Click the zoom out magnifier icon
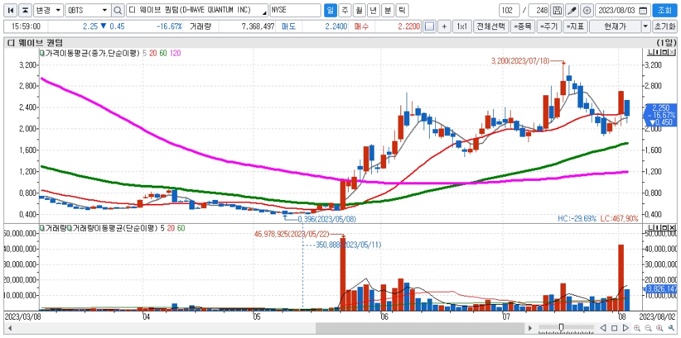 (x=648, y=328)
